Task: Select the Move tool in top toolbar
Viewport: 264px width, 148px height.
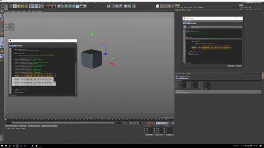Action: click(x=15, y=6)
